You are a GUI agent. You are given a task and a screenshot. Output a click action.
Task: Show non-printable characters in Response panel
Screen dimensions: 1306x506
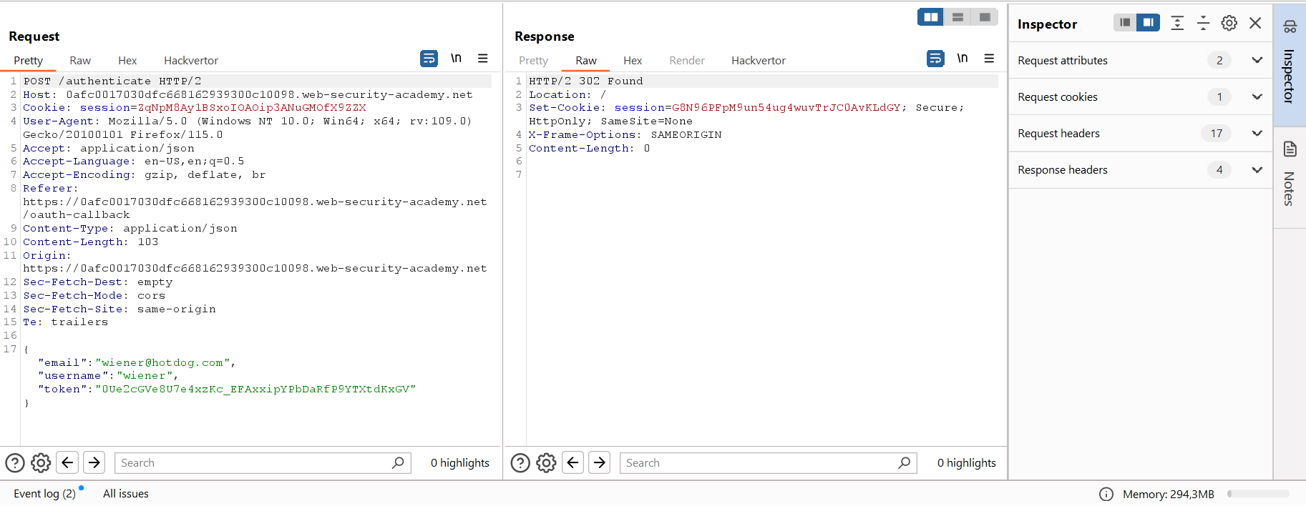pos(963,59)
